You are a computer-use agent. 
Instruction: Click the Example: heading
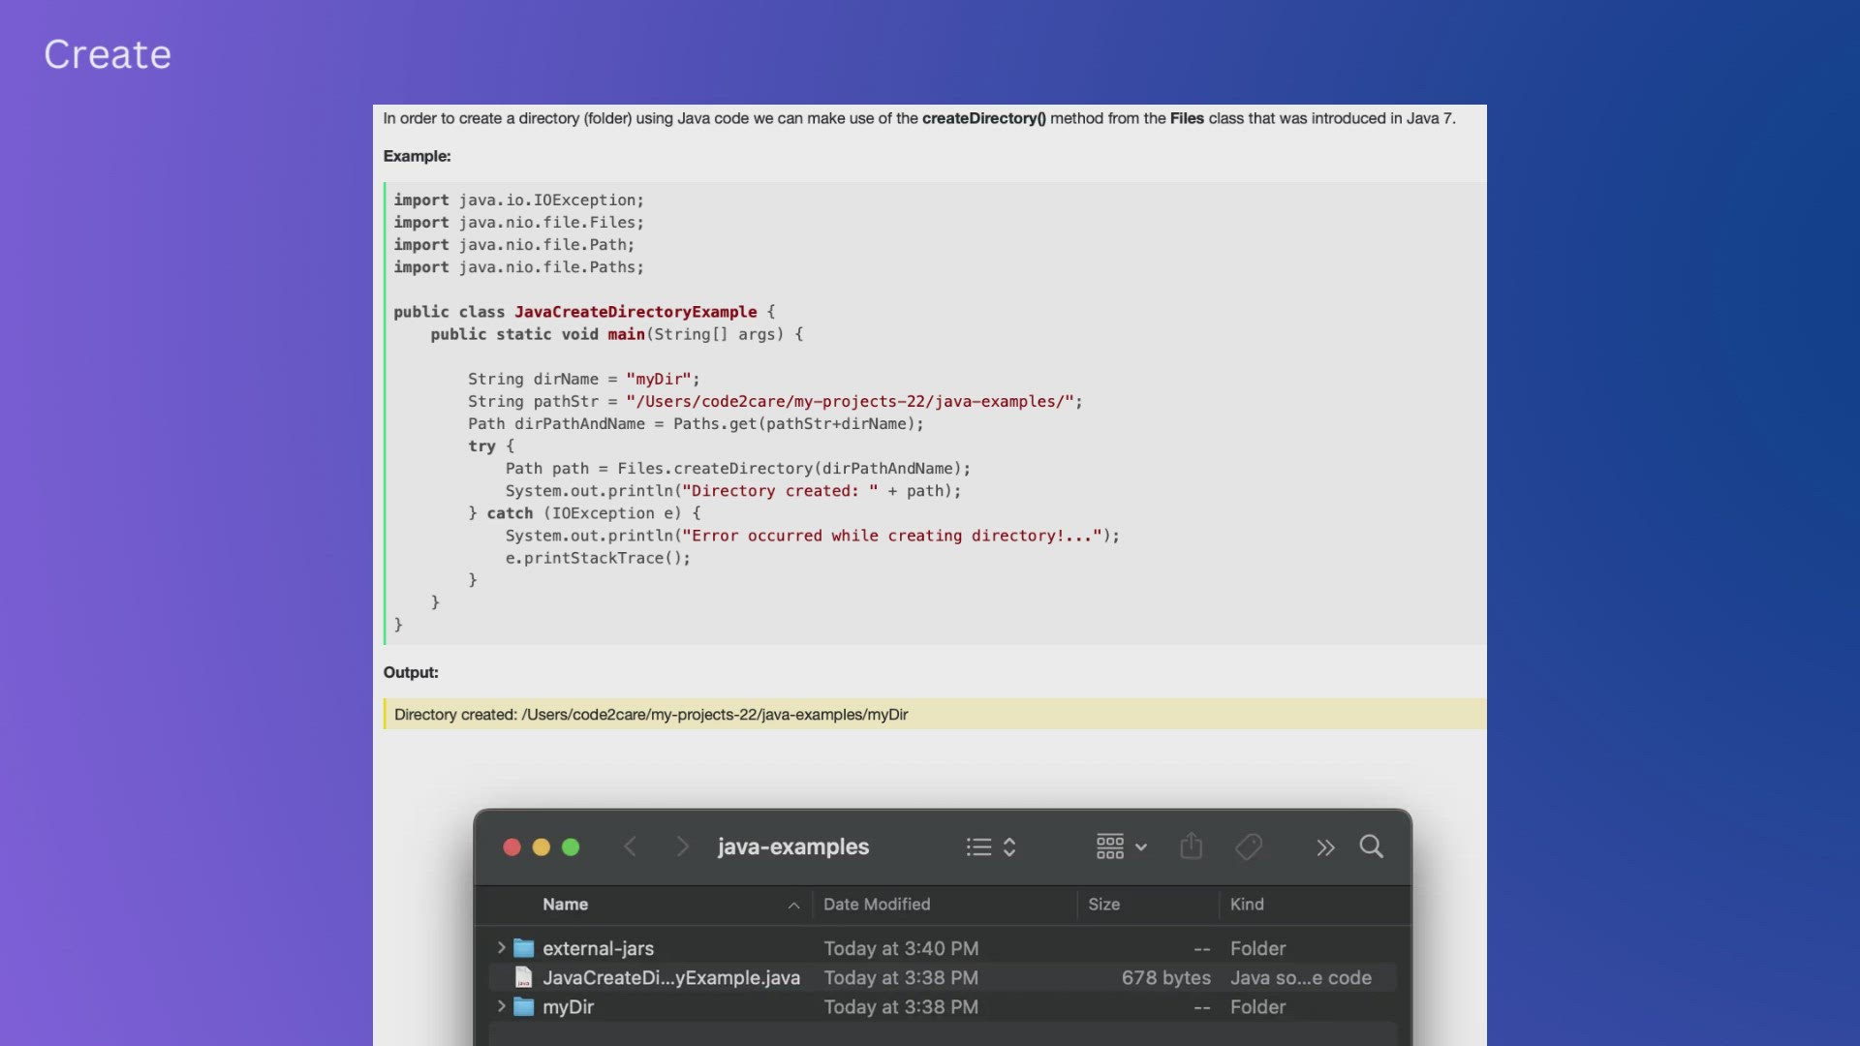[x=417, y=156]
